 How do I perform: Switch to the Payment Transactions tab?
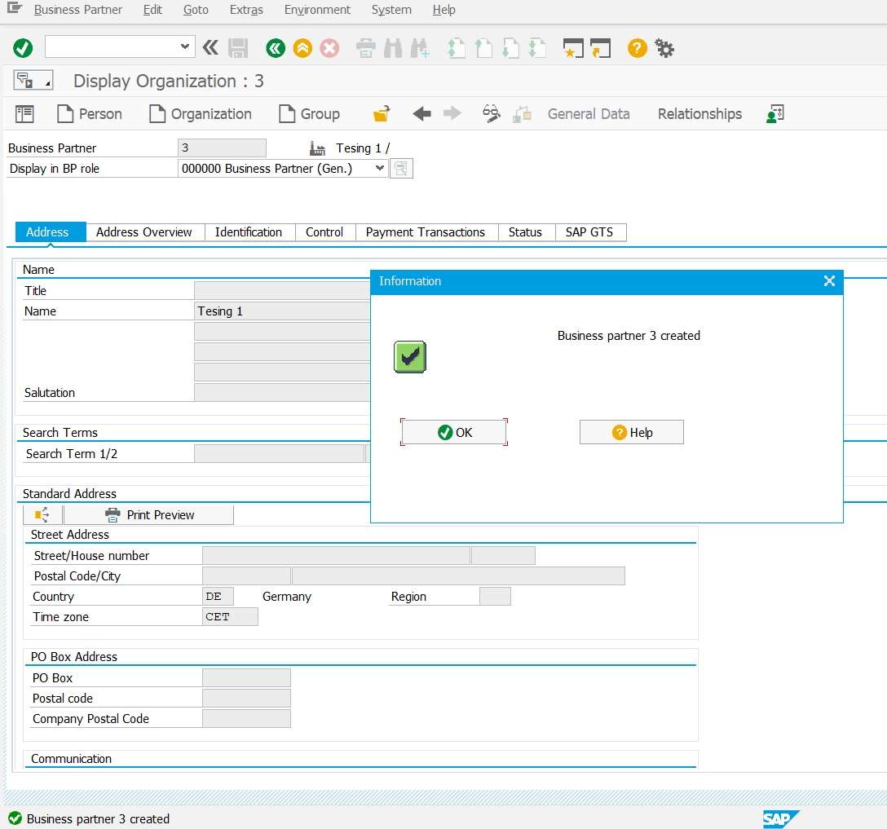pos(426,232)
